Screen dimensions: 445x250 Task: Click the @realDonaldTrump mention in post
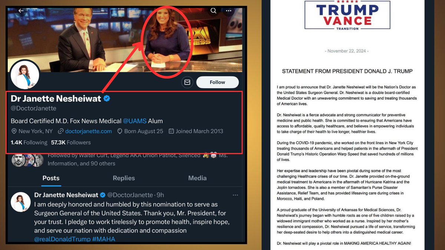(62, 239)
